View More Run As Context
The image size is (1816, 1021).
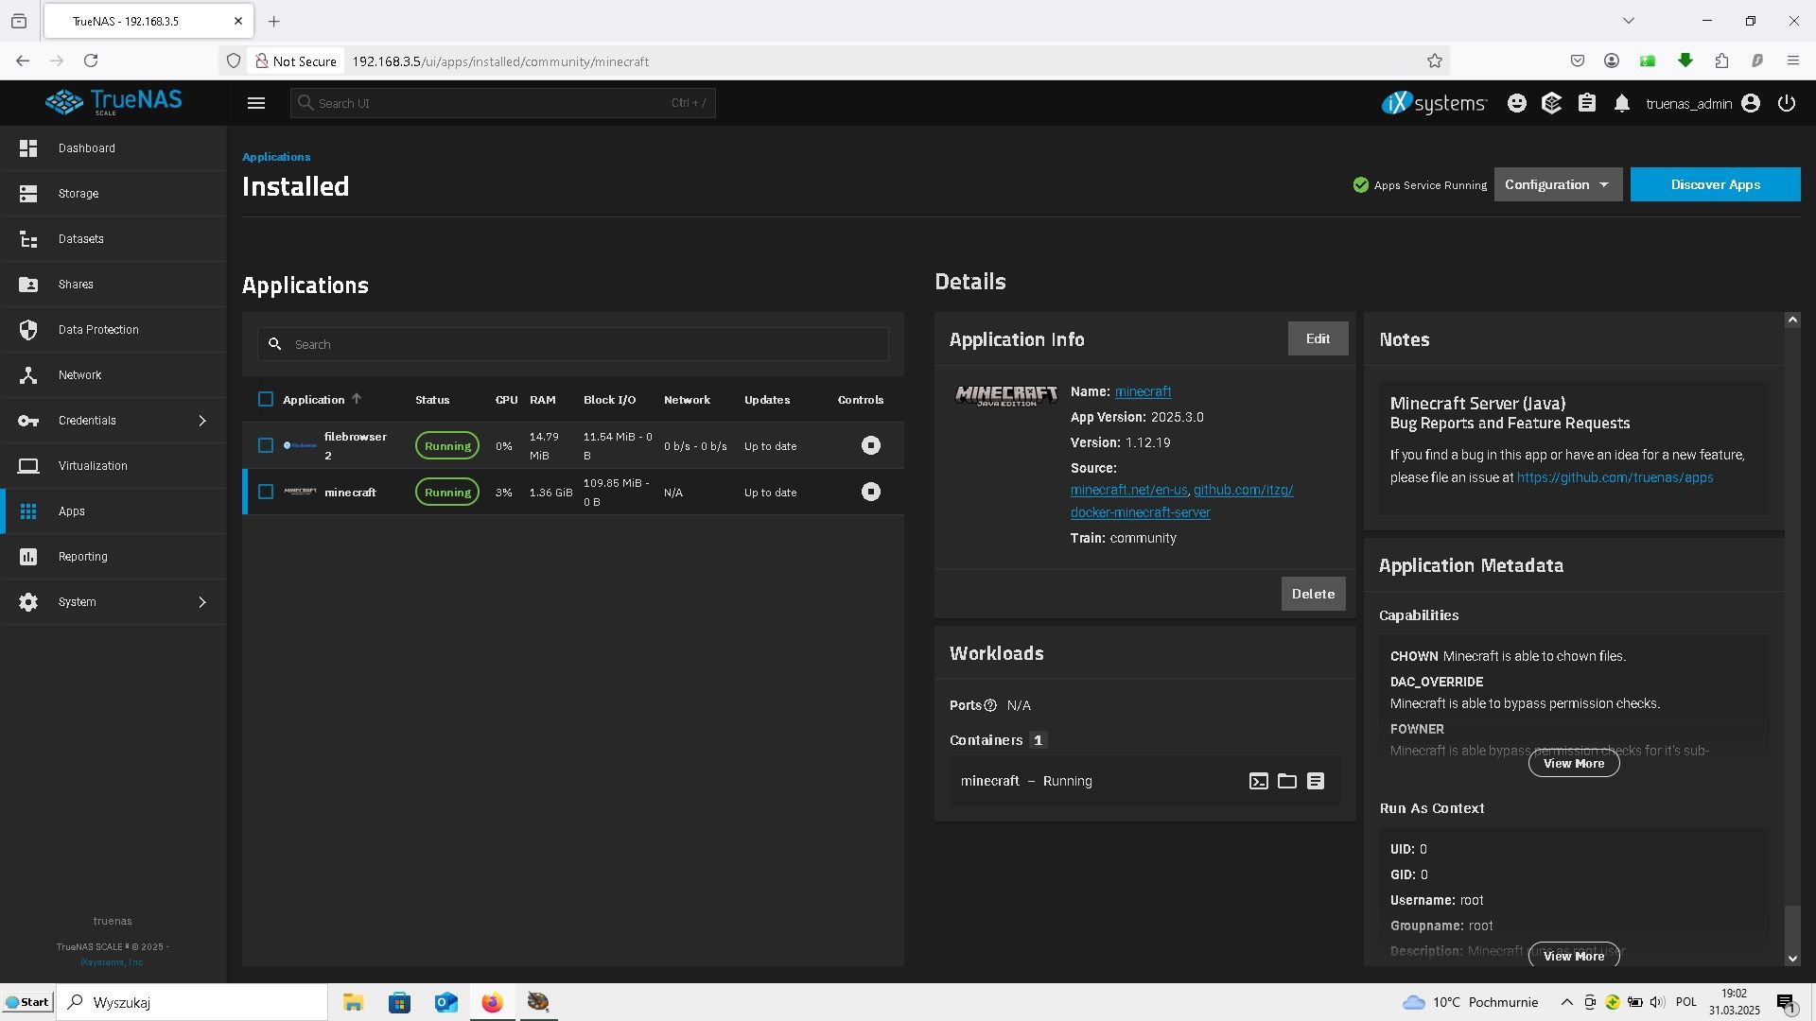point(1574,956)
